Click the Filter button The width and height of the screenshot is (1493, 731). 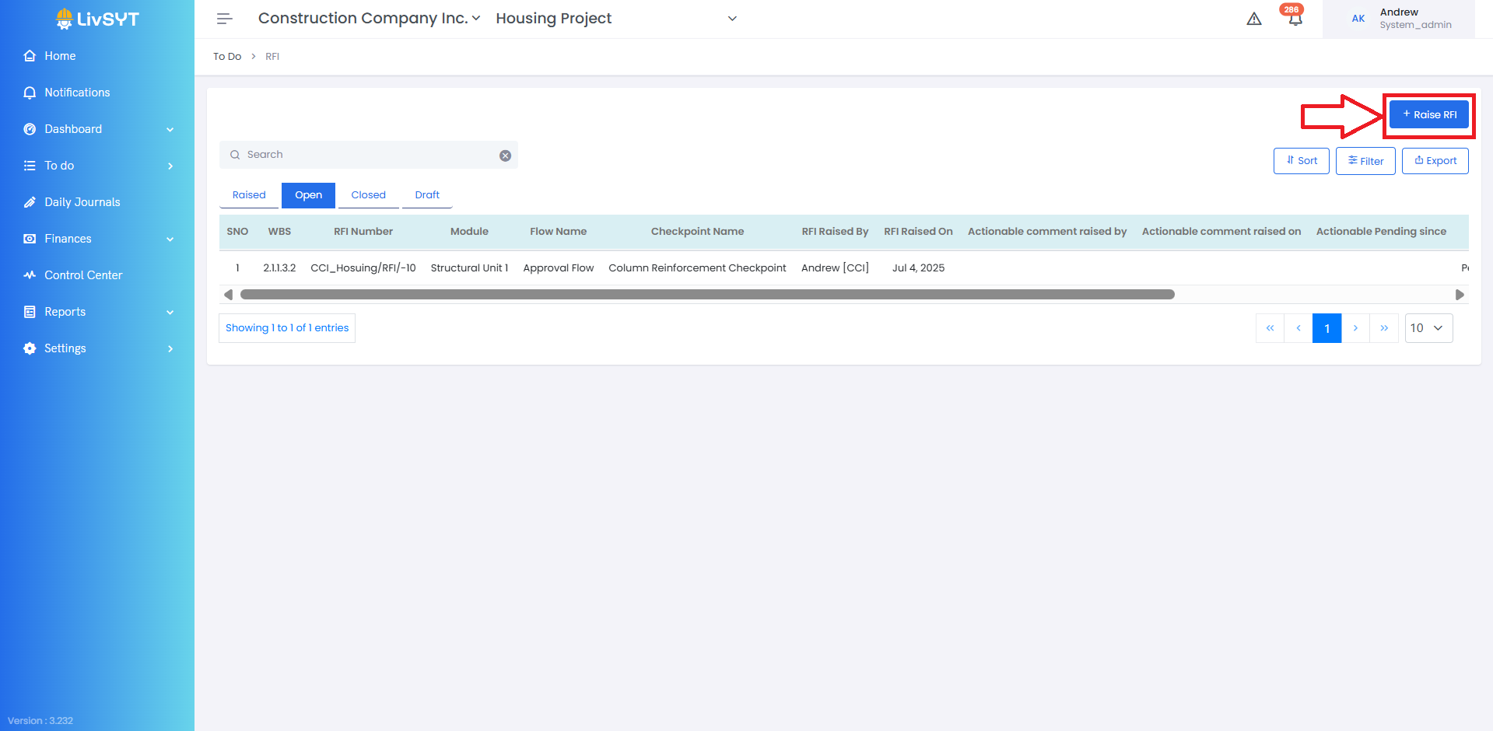coord(1365,161)
